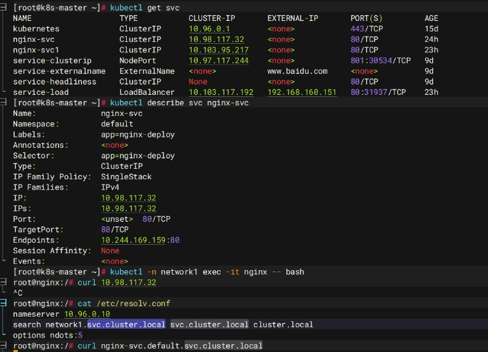Click the PORT(S) column header
Image resolution: width=488 pixels, height=352 pixels.
(366, 18)
